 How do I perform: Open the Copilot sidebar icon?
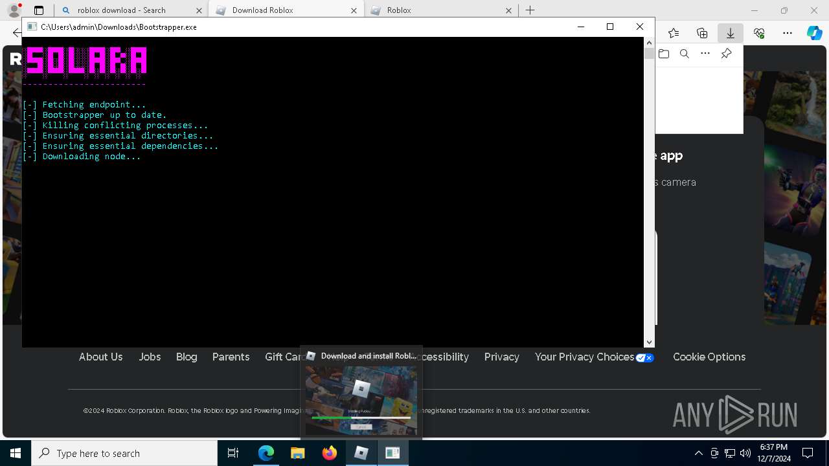815,33
